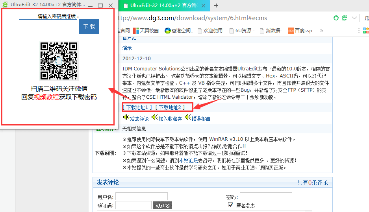Viewport: 369px width, 212px height.
Task: Open the 百度ssp bookmark
Action: pyautogui.click(x=300, y=31)
